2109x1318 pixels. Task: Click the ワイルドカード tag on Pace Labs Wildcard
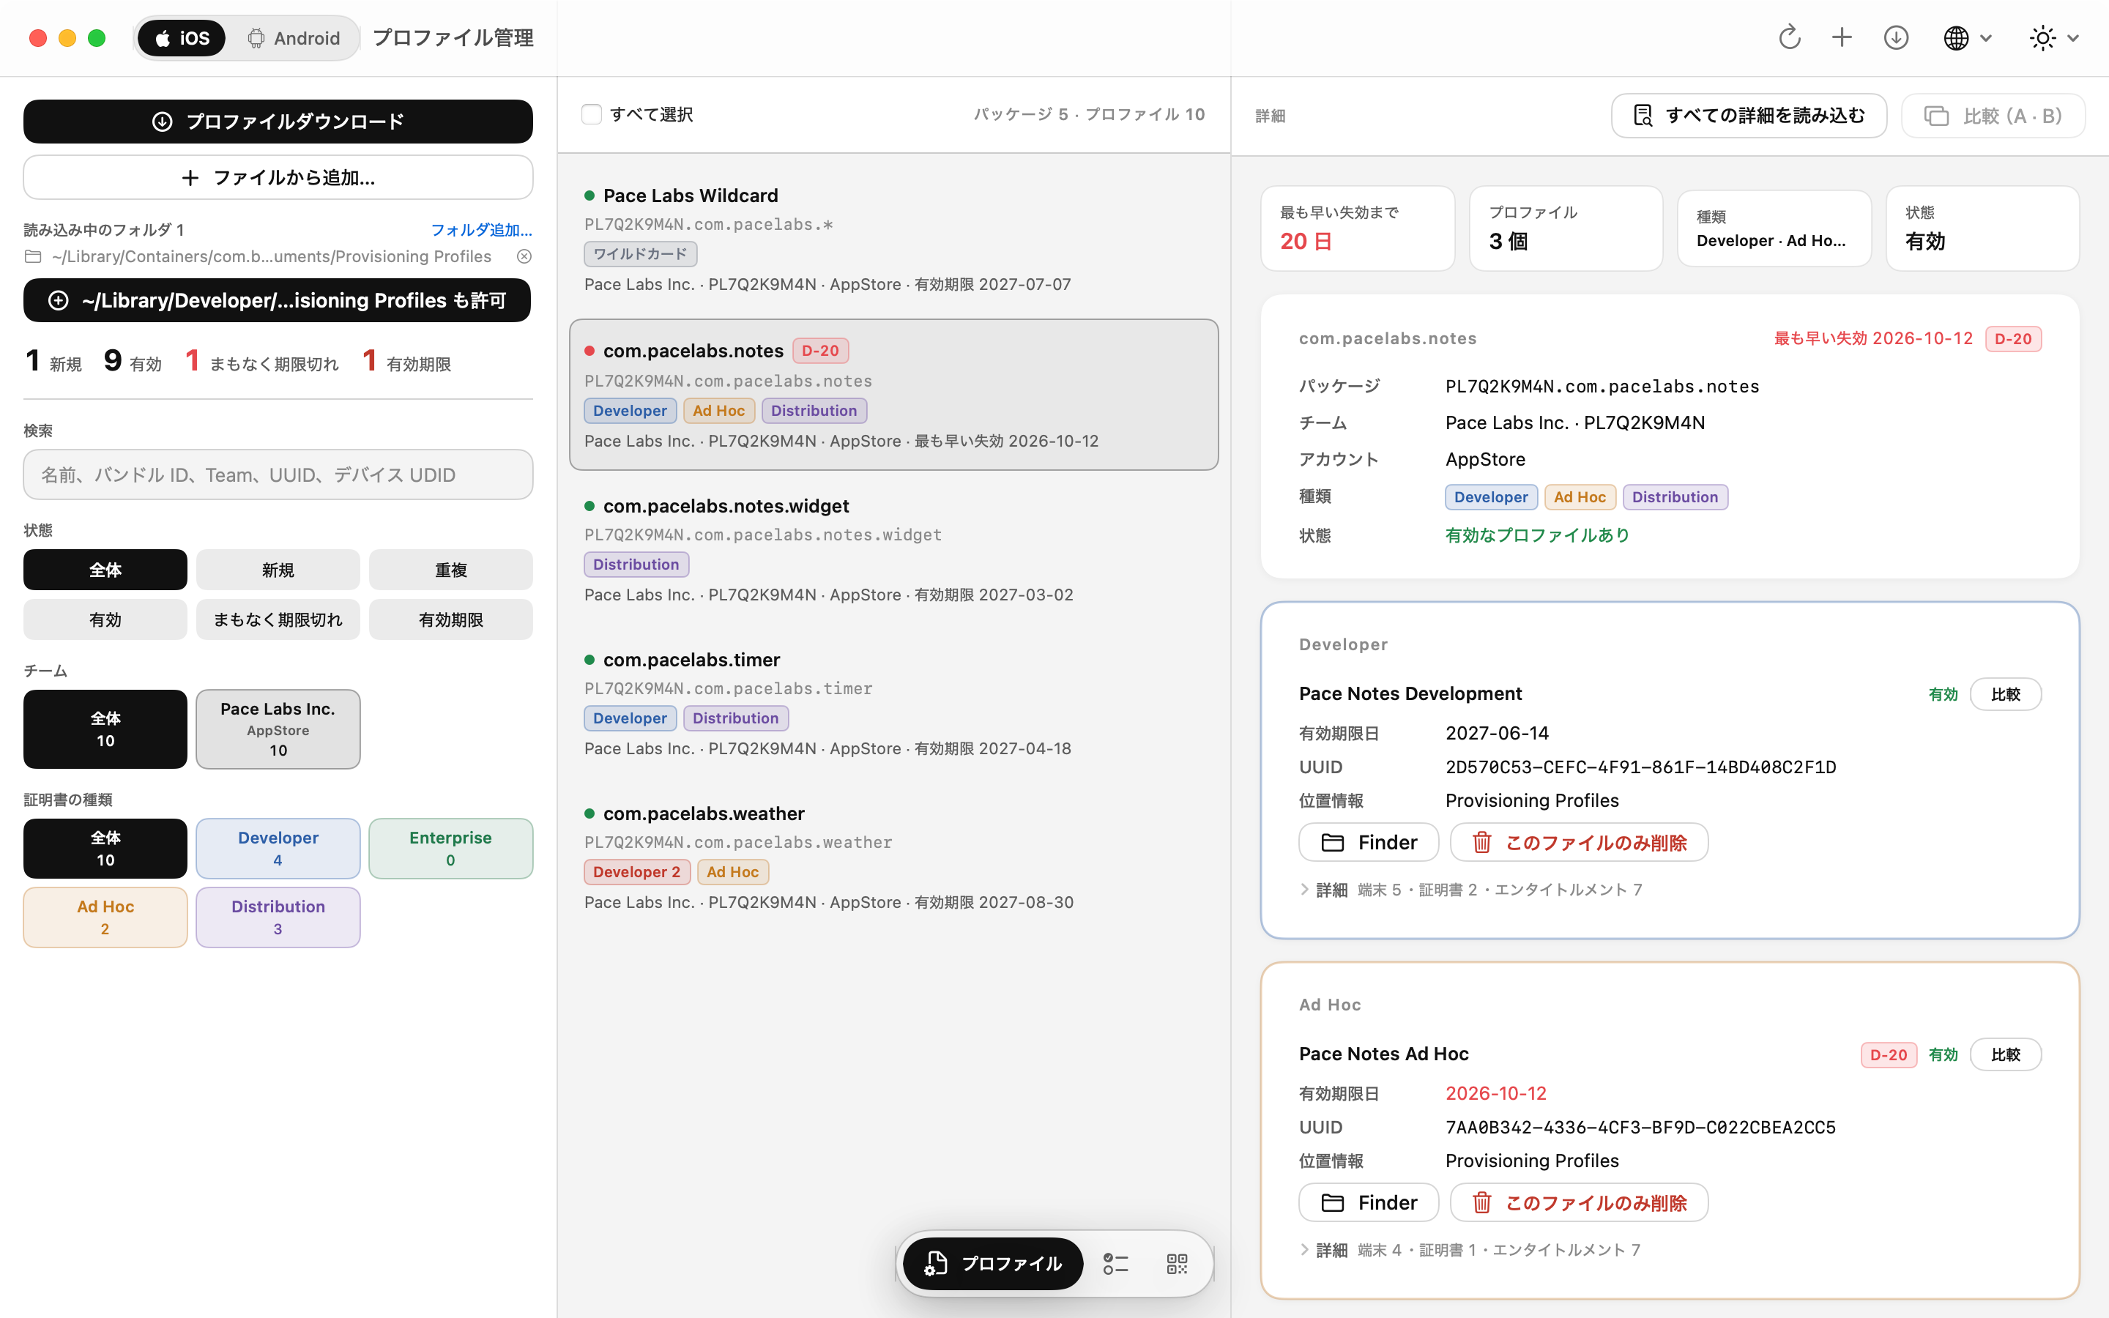pos(641,253)
